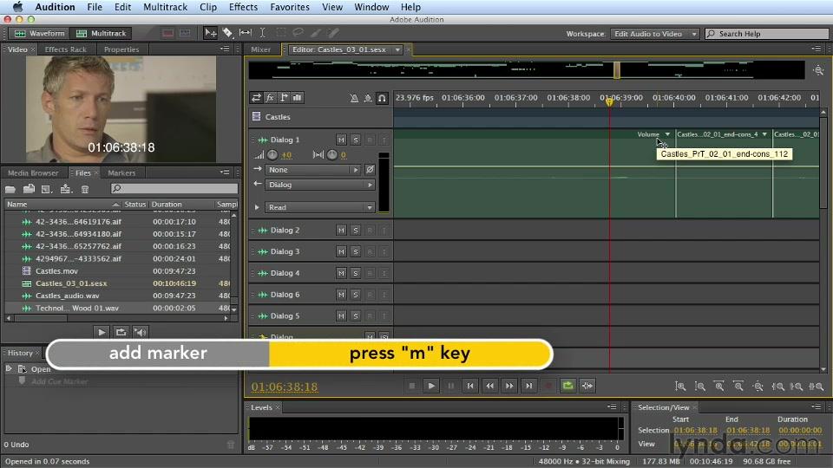Play the selected file preview
Image resolution: width=833 pixels, height=468 pixels.
coord(101,332)
